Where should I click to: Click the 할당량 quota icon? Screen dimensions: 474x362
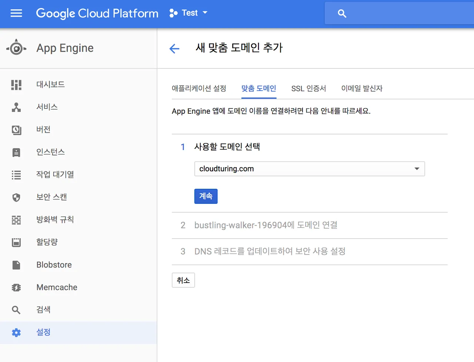click(16, 242)
